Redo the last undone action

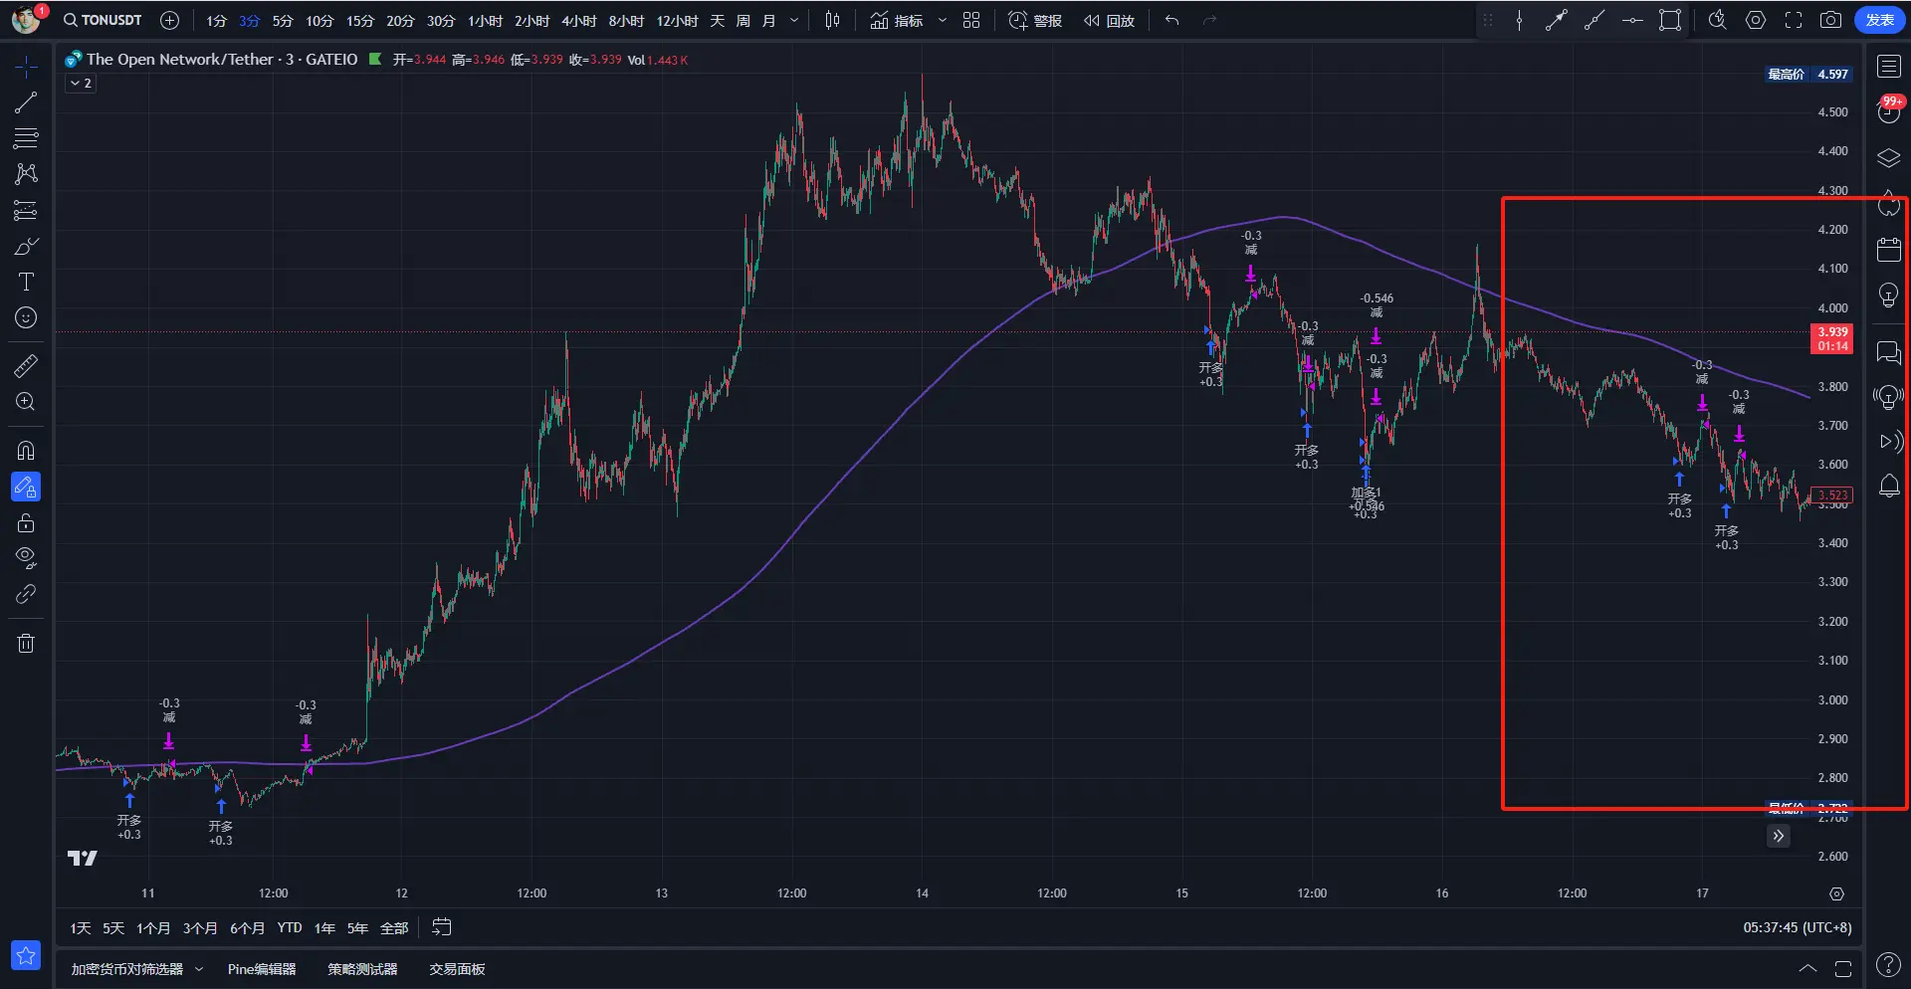tap(1210, 21)
